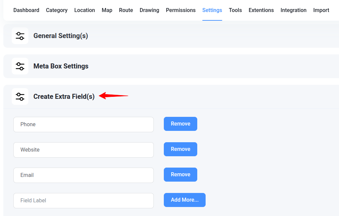
Task: Open the Map tab
Action: pos(107,10)
